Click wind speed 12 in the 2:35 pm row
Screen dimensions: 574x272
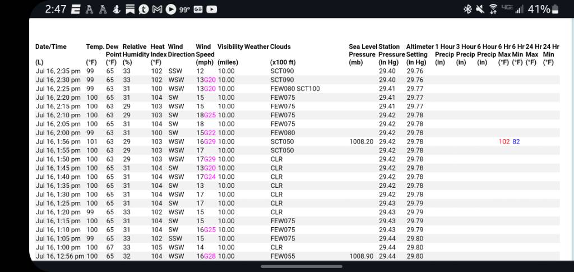200,71
